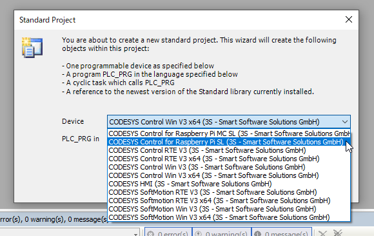Open the message category dropdown arrow
Screen dimensions: 374x236
(135, 234)
